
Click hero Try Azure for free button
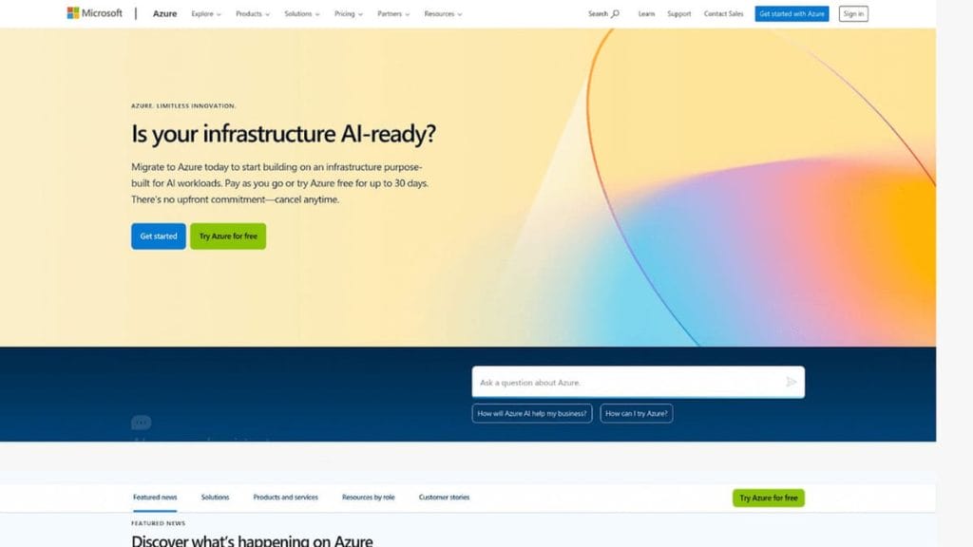(228, 236)
